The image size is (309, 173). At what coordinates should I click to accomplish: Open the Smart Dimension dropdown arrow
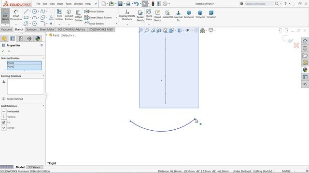(16, 25)
